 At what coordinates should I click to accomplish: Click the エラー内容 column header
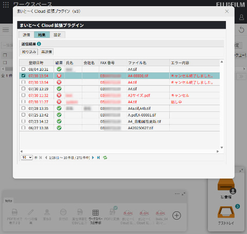click(180, 63)
